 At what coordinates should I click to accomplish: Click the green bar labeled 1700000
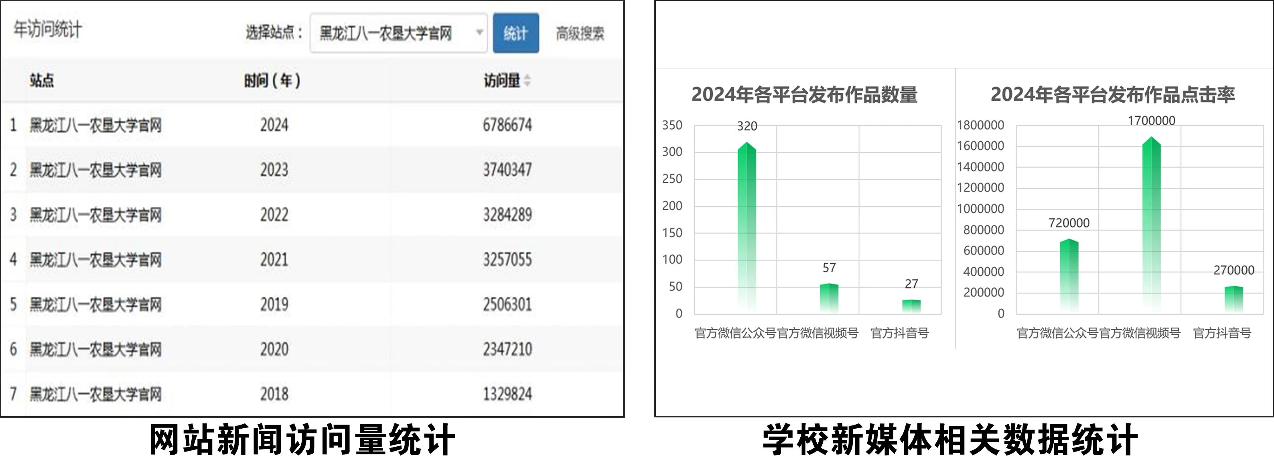click(1151, 225)
